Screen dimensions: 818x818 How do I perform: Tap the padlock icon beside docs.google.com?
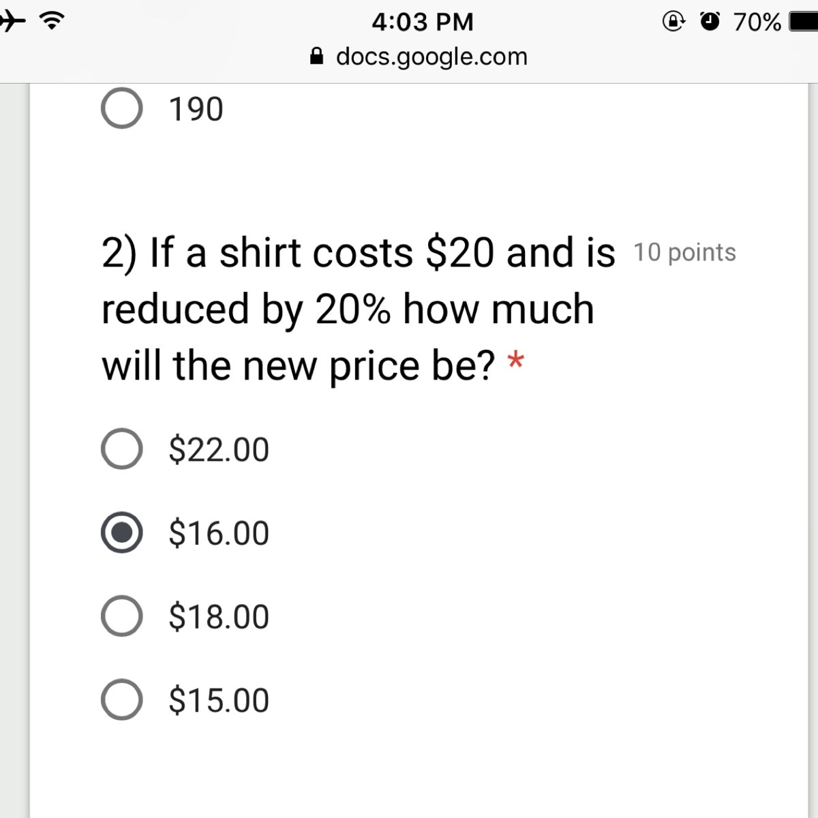(316, 57)
